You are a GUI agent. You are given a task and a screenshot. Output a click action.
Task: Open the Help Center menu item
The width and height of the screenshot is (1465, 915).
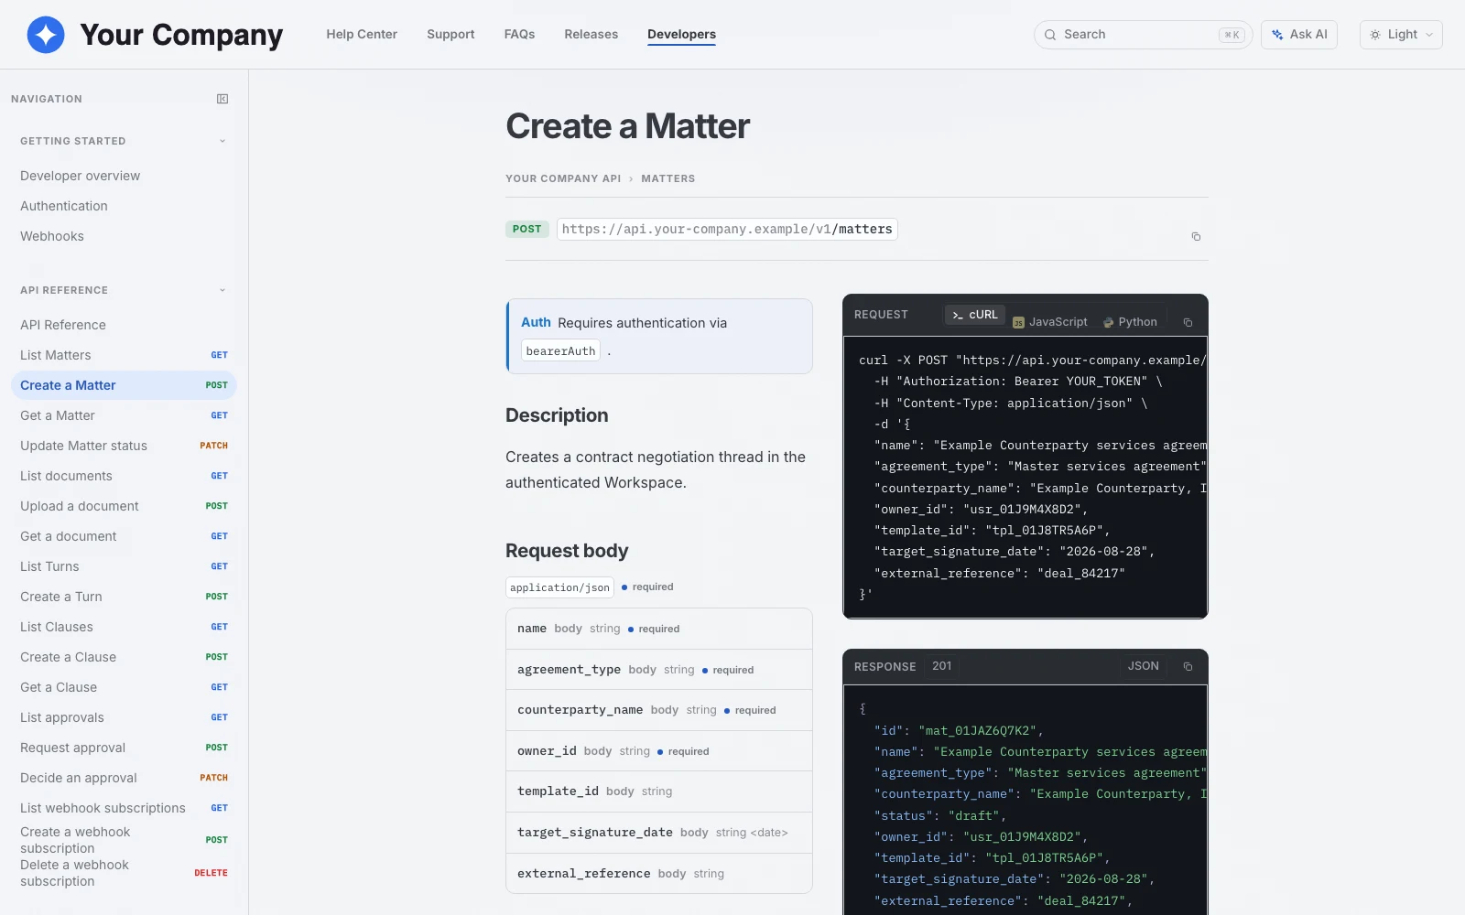[362, 35]
